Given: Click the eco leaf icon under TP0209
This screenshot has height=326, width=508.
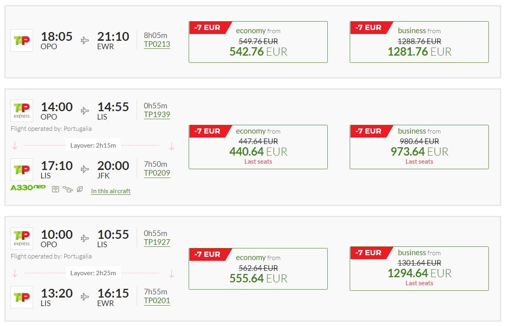Looking at the screenshot, I should coord(80,189).
